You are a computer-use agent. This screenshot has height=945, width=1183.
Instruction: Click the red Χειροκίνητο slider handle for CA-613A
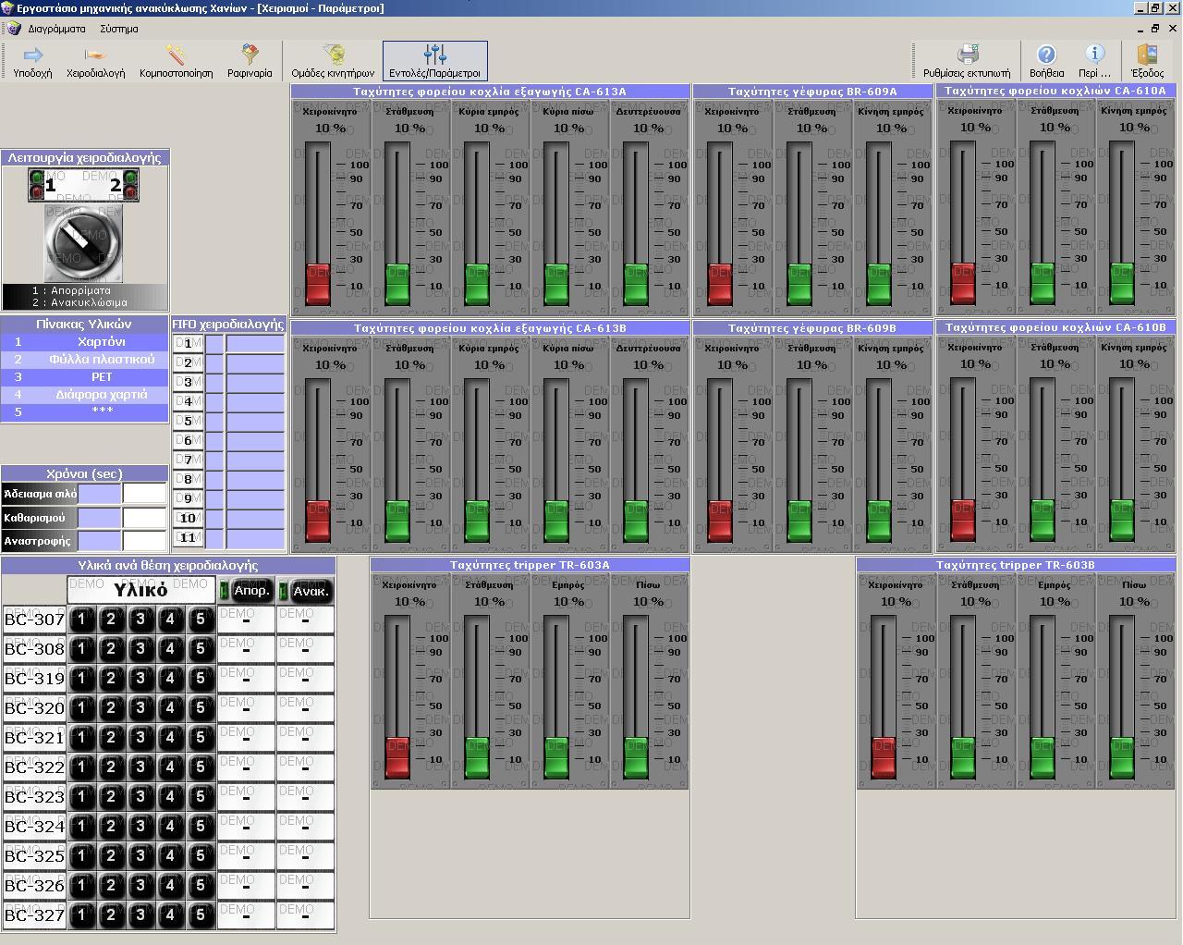pos(318,284)
